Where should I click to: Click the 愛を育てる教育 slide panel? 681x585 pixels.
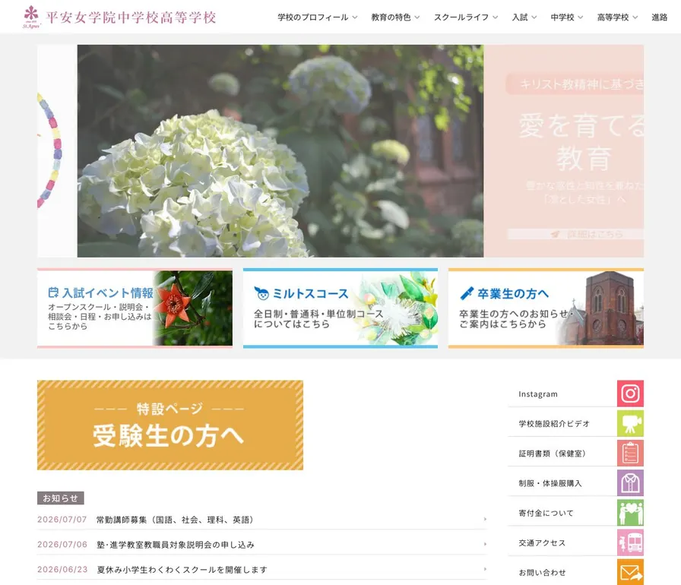[x=564, y=151]
